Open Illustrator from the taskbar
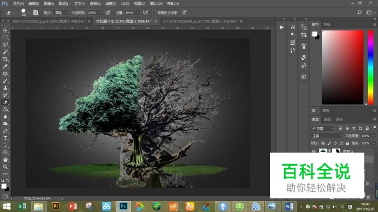378x212 pixels. point(56,206)
